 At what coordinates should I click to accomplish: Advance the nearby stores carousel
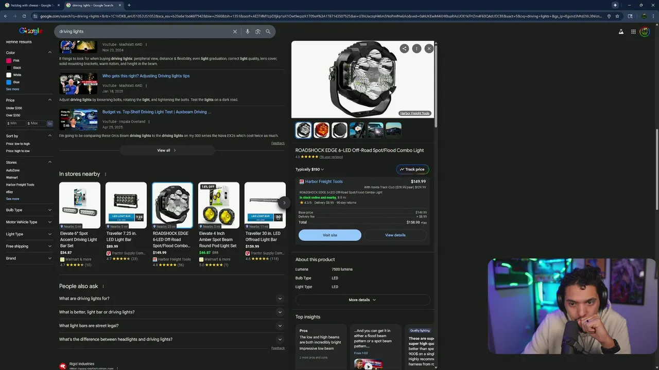(x=284, y=202)
